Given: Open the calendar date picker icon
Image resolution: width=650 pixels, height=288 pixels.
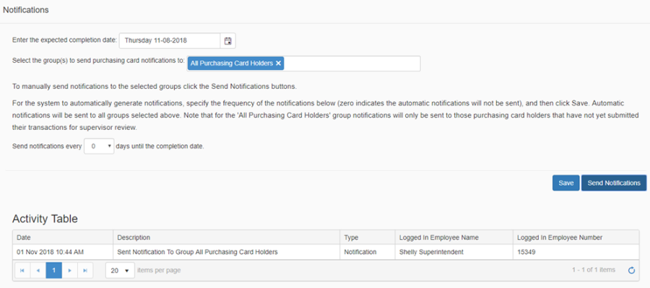Looking at the screenshot, I should pyautogui.click(x=227, y=40).
